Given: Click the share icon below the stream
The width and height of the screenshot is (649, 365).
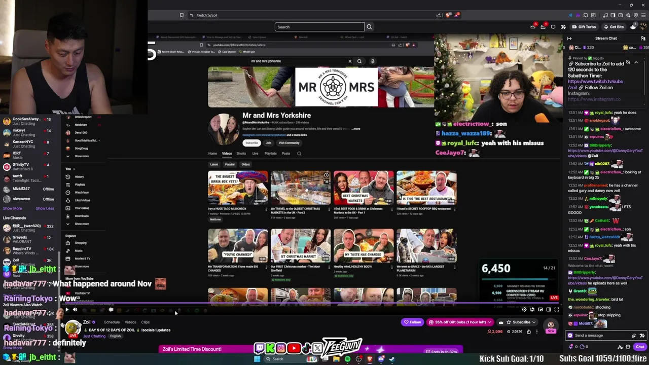Looking at the screenshot, I should tap(529, 332).
